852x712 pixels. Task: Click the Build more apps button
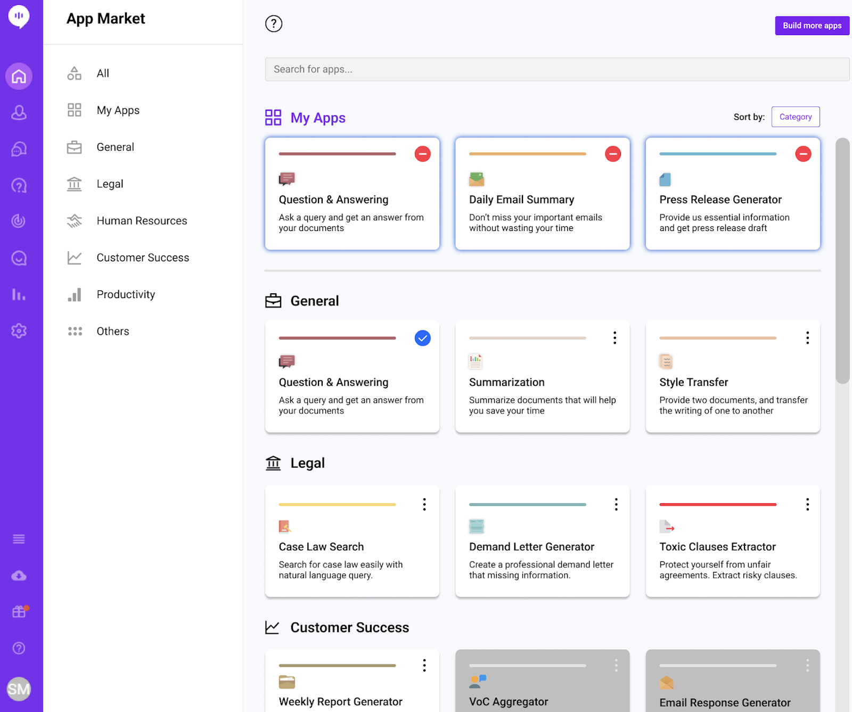pos(812,26)
